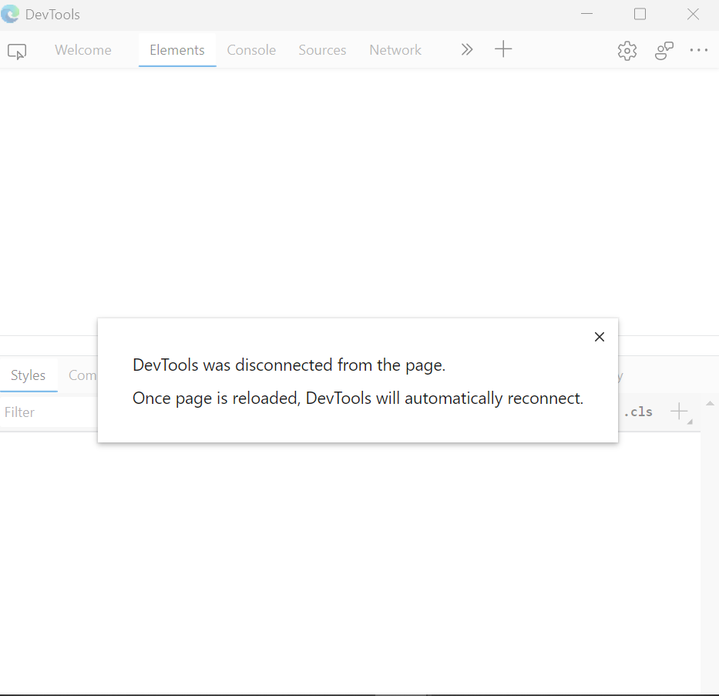Maximize the DevTools window
This screenshot has height=696, width=719.
coord(640,14)
